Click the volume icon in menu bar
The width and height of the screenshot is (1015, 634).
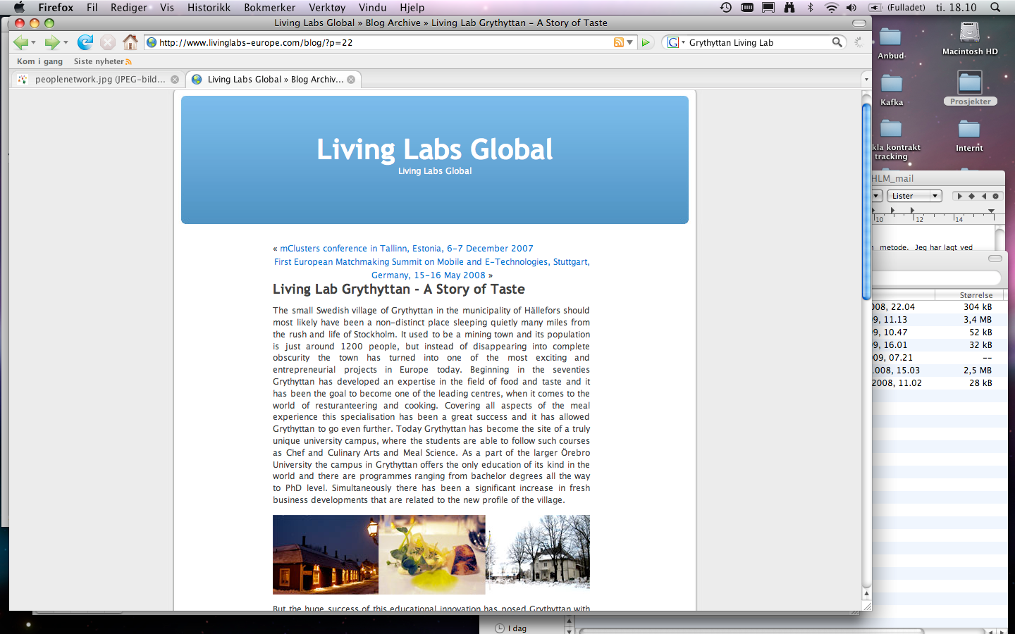point(851,7)
